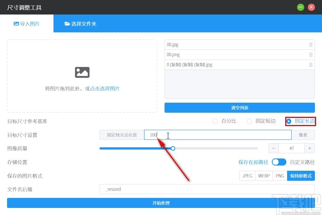The image size is (322, 215).
Task: Click minus stepper to lower image quality
Action: 273,148
